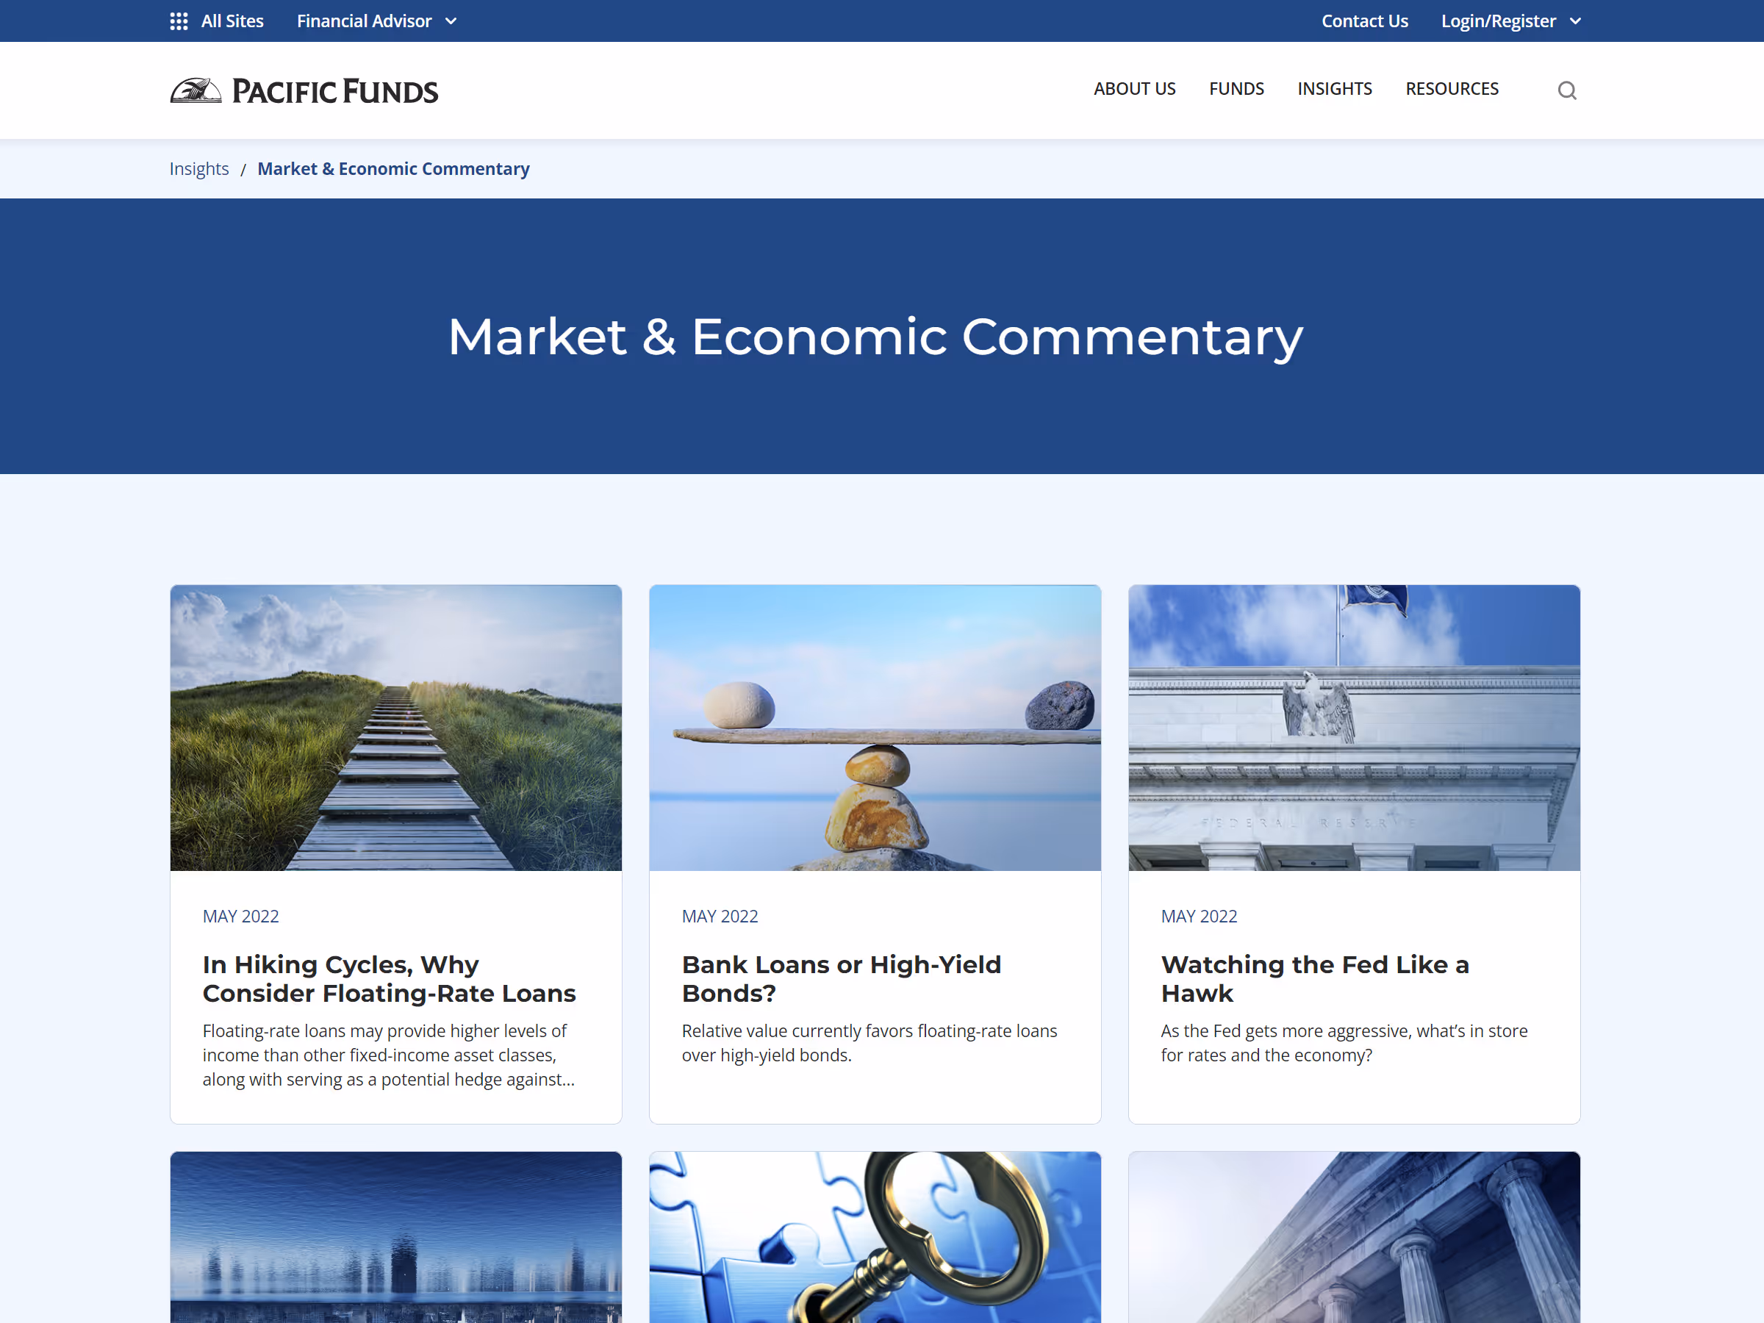Screen dimensions: 1764x1323
Task: Open the RESOURCES menu
Action: tap(1452, 88)
